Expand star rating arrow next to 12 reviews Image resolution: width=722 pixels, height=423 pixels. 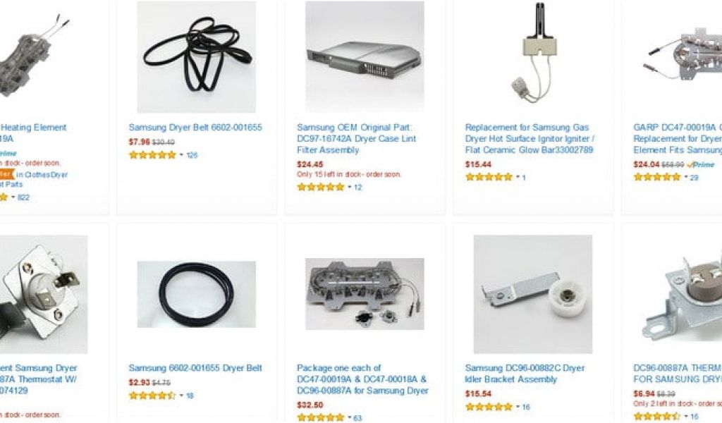point(350,188)
